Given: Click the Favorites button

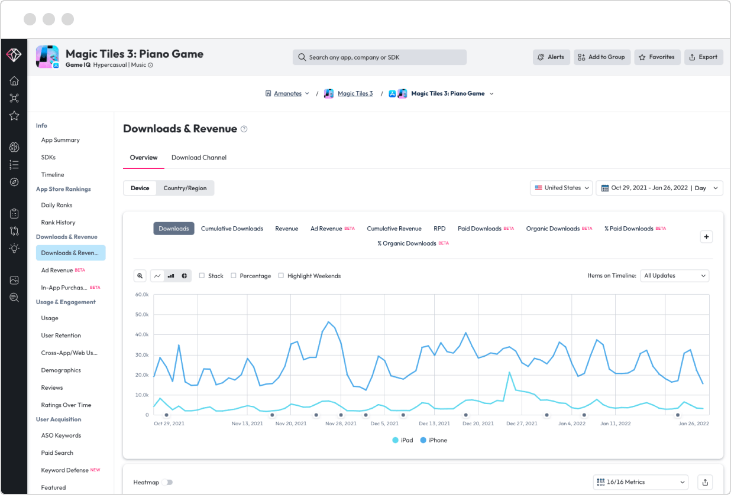Looking at the screenshot, I should [658, 57].
